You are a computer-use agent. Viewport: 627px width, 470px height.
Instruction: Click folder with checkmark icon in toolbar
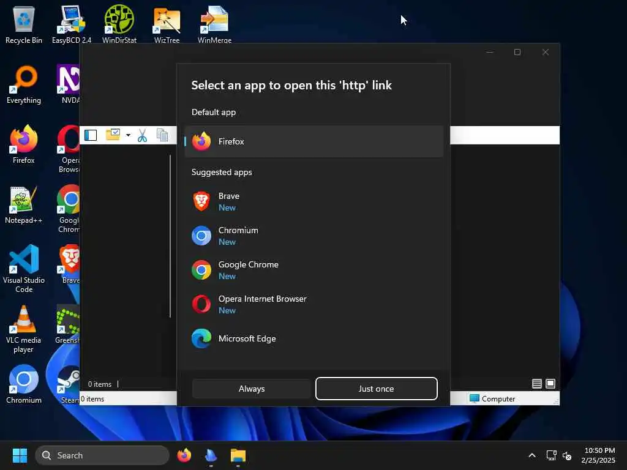[113, 135]
